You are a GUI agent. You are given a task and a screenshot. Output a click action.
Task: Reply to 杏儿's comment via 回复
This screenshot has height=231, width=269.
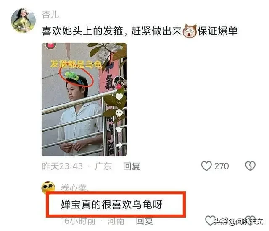point(132,166)
